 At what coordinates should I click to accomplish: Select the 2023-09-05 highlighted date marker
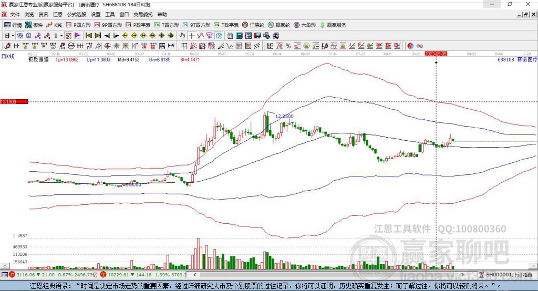pyautogui.click(x=436, y=54)
